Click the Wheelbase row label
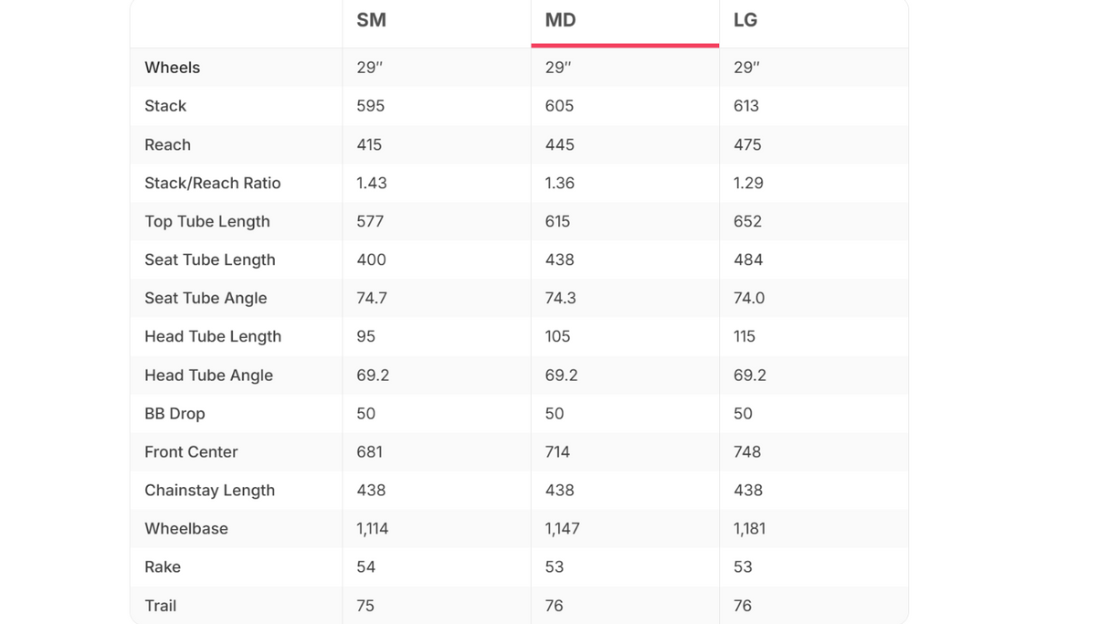 (186, 528)
